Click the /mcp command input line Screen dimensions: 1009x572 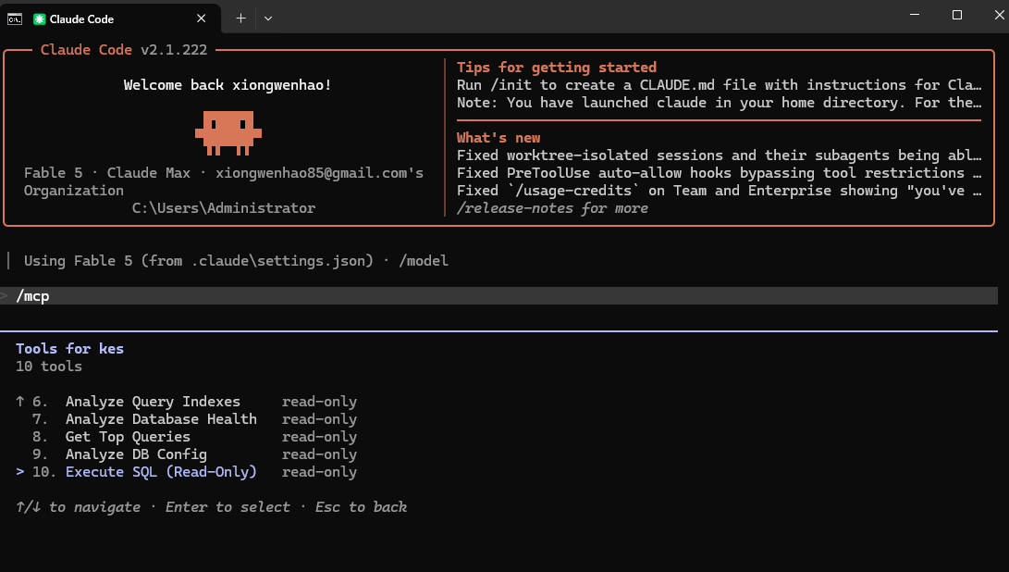498,295
